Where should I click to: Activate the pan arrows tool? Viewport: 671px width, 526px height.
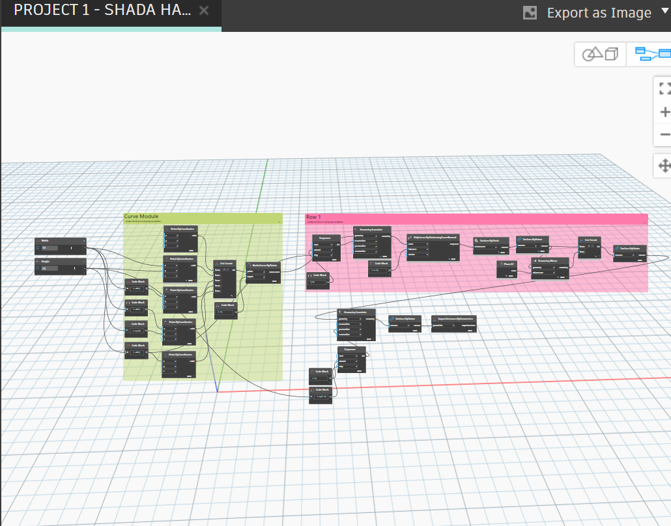(664, 165)
